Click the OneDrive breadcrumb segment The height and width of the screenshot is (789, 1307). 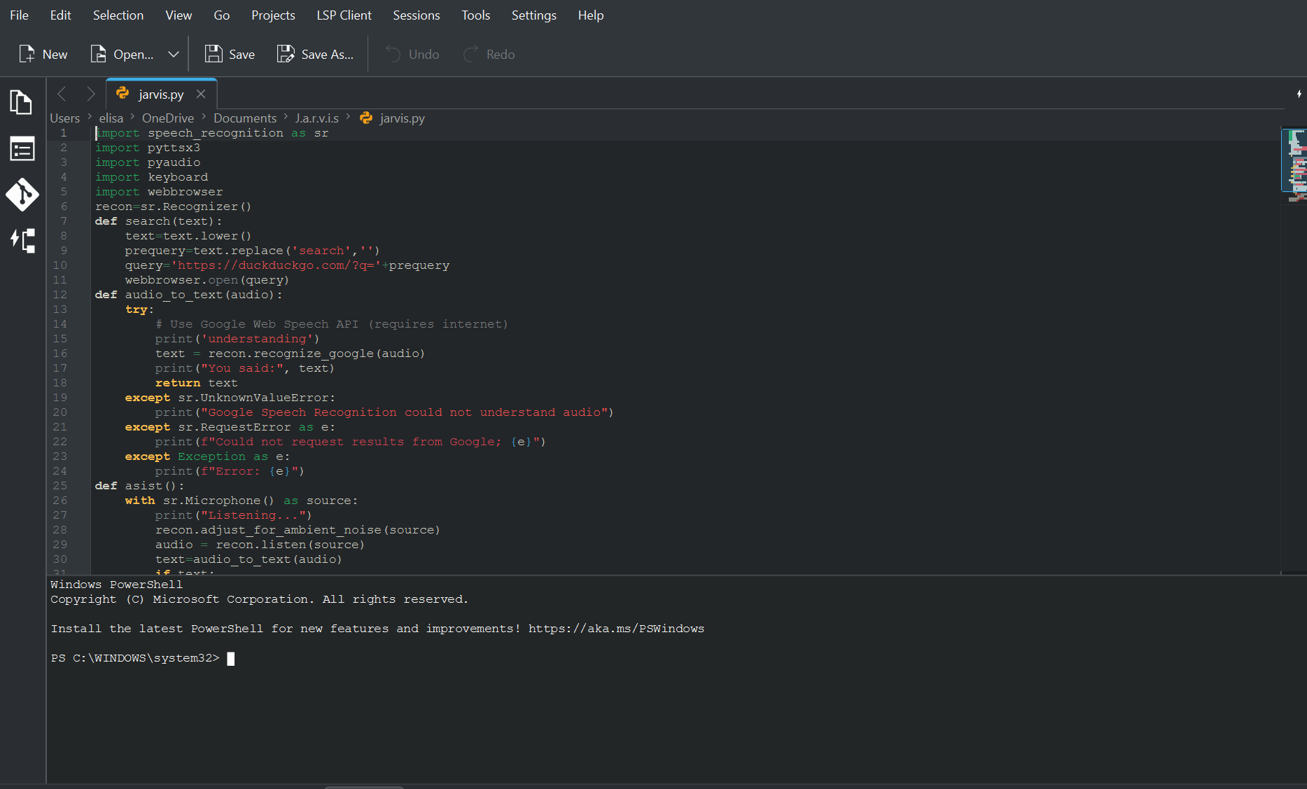pos(168,118)
